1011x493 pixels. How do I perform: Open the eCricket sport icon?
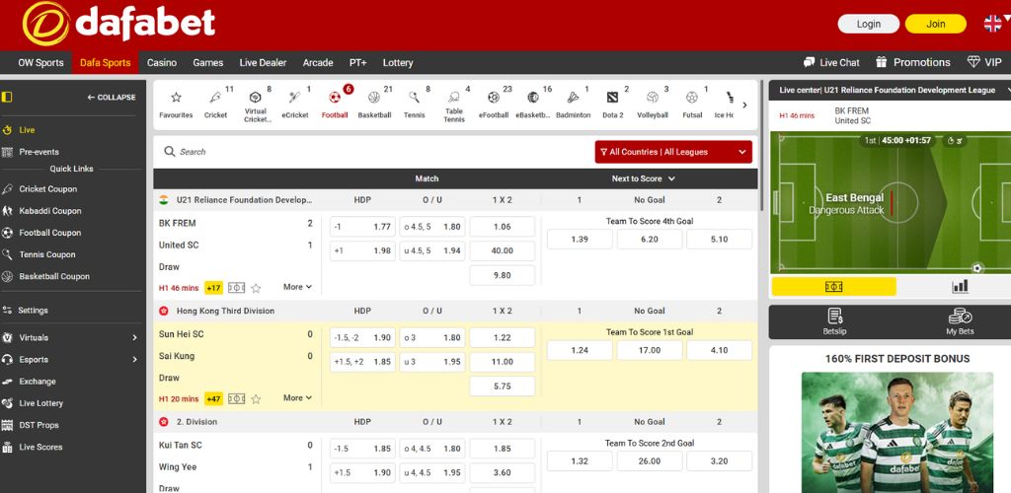click(295, 103)
